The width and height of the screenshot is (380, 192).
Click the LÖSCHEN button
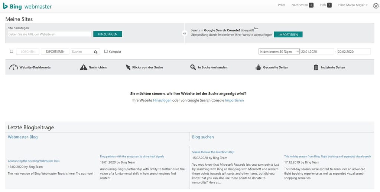27,52
